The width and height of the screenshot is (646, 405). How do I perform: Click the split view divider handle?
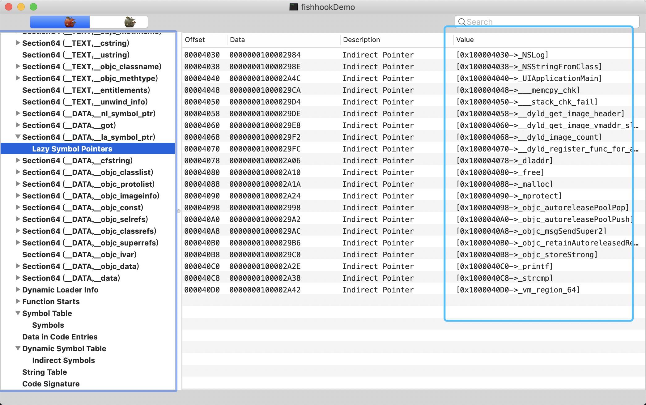(179, 211)
